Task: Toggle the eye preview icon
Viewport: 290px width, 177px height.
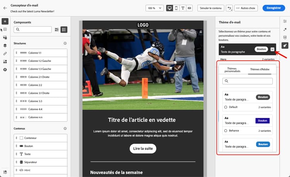Action: [x=189, y=8]
